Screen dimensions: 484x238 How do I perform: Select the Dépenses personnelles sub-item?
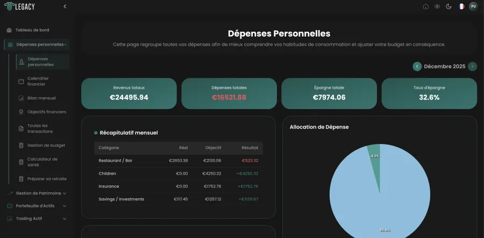pos(42,62)
